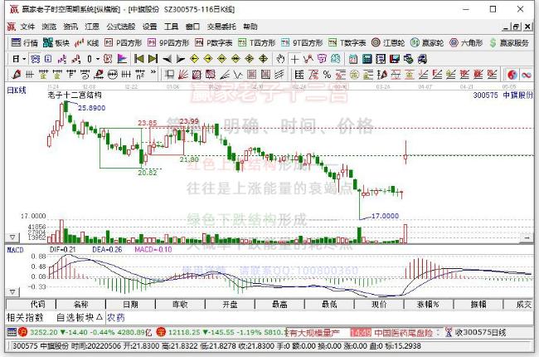Click the restore button of inner chart window
Screen dimensions: 539x357
(x=517, y=27)
